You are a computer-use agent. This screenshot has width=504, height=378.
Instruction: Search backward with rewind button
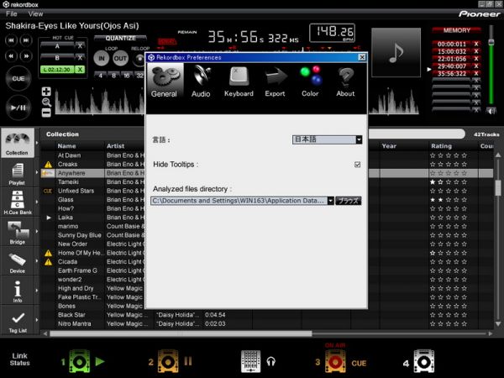click(11, 56)
